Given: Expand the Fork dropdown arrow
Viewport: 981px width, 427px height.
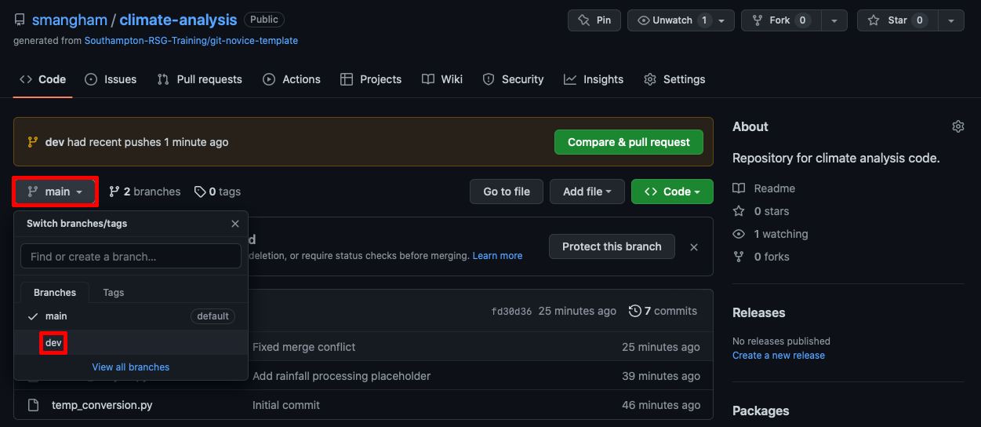Looking at the screenshot, I should pyautogui.click(x=834, y=20).
